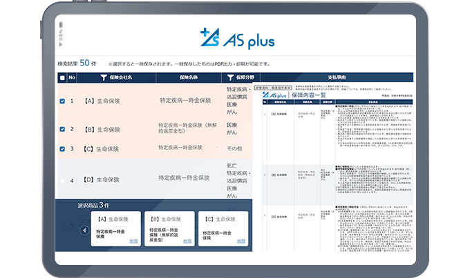The image size is (470, 278).
Task: Click the No column header
Action: coord(72,78)
